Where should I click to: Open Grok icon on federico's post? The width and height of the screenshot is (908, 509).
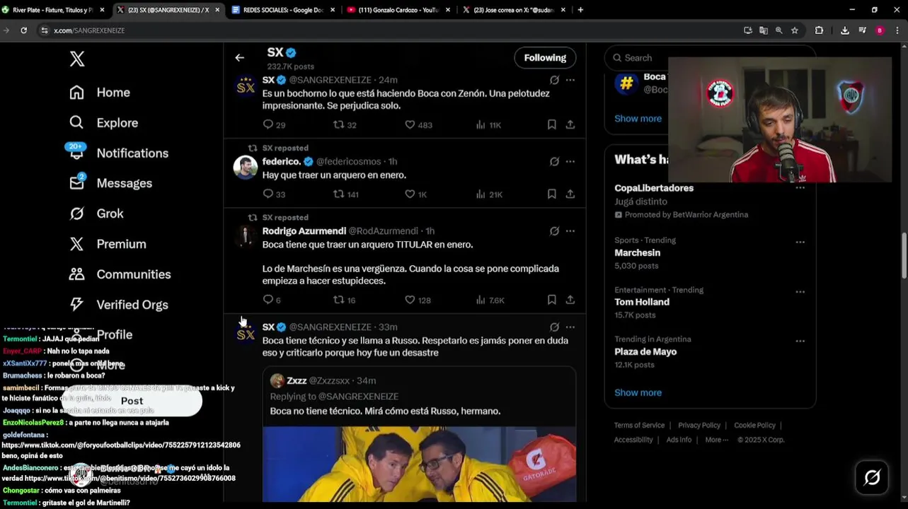pyautogui.click(x=554, y=162)
